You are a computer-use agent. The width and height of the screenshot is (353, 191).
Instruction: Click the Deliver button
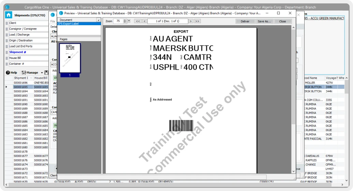(x=245, y=21)
